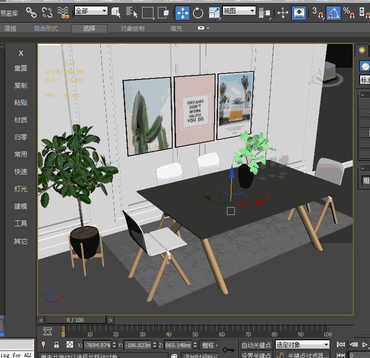Open the 选定对象 key filter dropdown
Viewport: 370px width, 358px height.
coord(302,345)
